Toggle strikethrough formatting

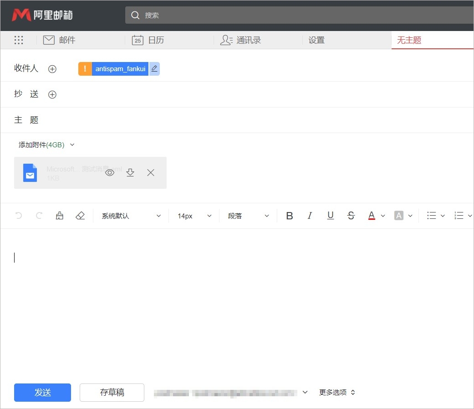click(x=351, y=215)
